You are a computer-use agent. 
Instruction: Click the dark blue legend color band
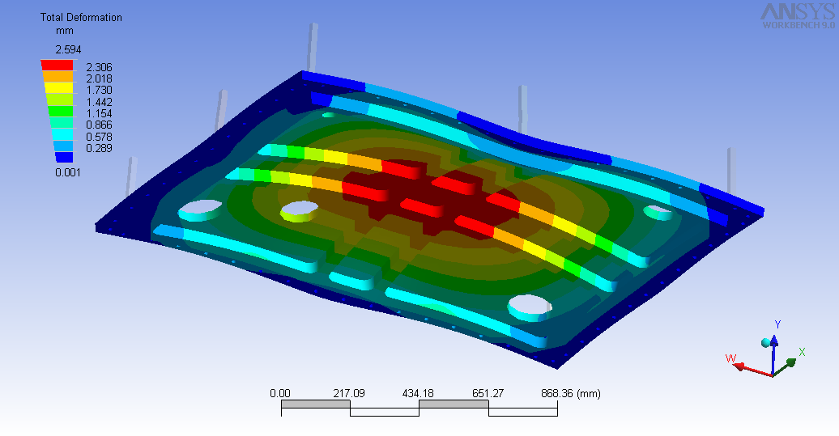[x=64, y=157]
